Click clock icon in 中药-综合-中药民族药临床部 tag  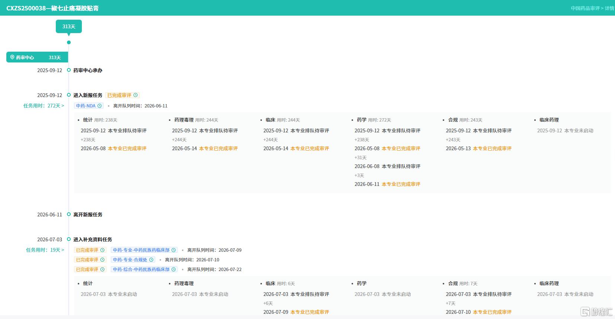(x=173, y=269)
